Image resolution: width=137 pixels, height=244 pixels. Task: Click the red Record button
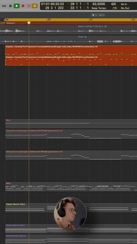point(23,6)
